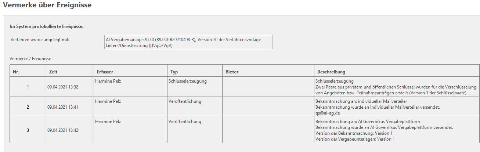Click the empty Bieter cell in row 3
The width and height of the screenshot is (480, 152).
(268, 130)
